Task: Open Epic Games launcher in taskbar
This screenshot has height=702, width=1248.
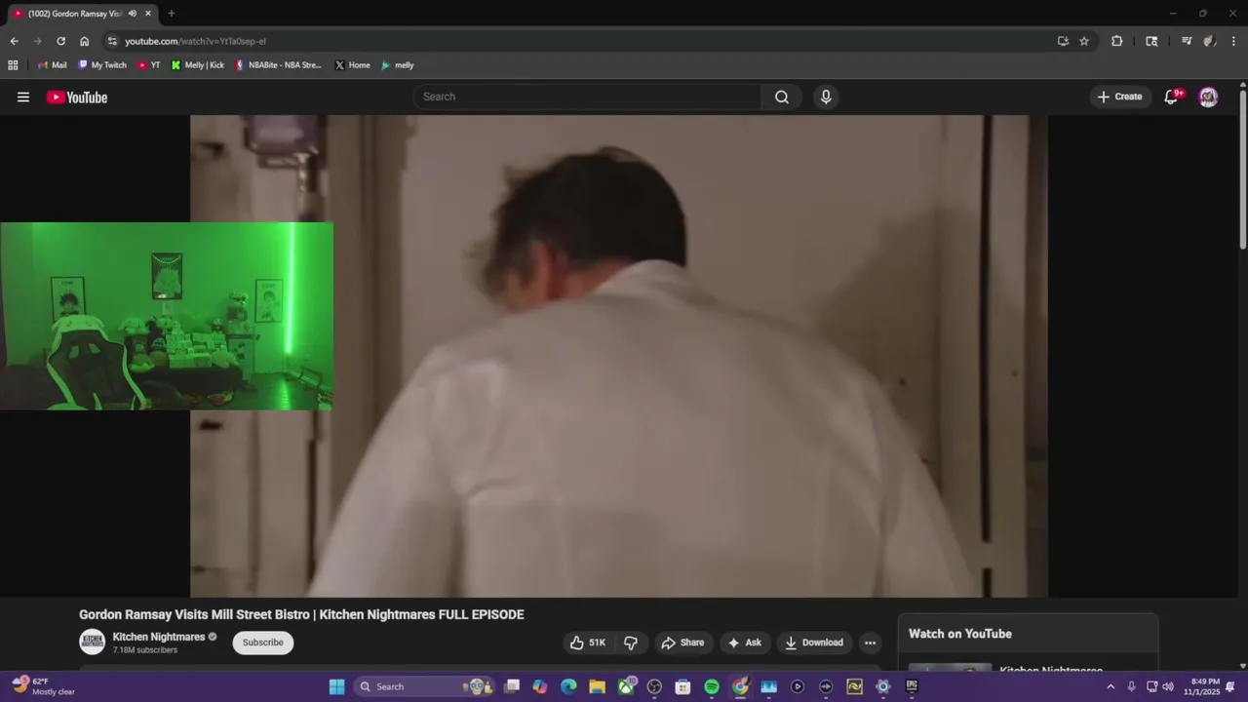Action: pos(912,686)
